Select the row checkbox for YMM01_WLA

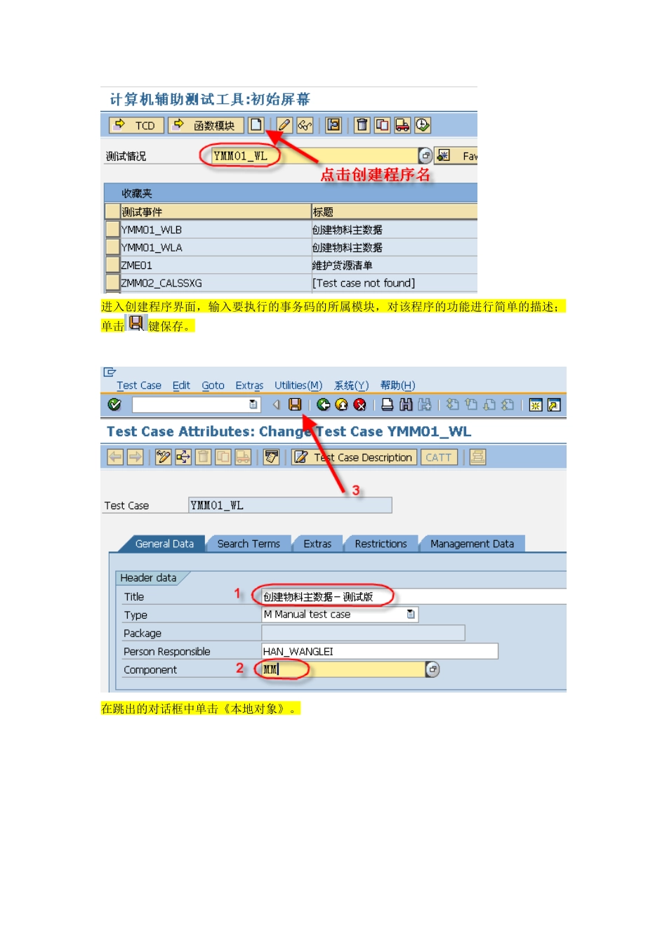pyautogui.click(x=112, y=247)
